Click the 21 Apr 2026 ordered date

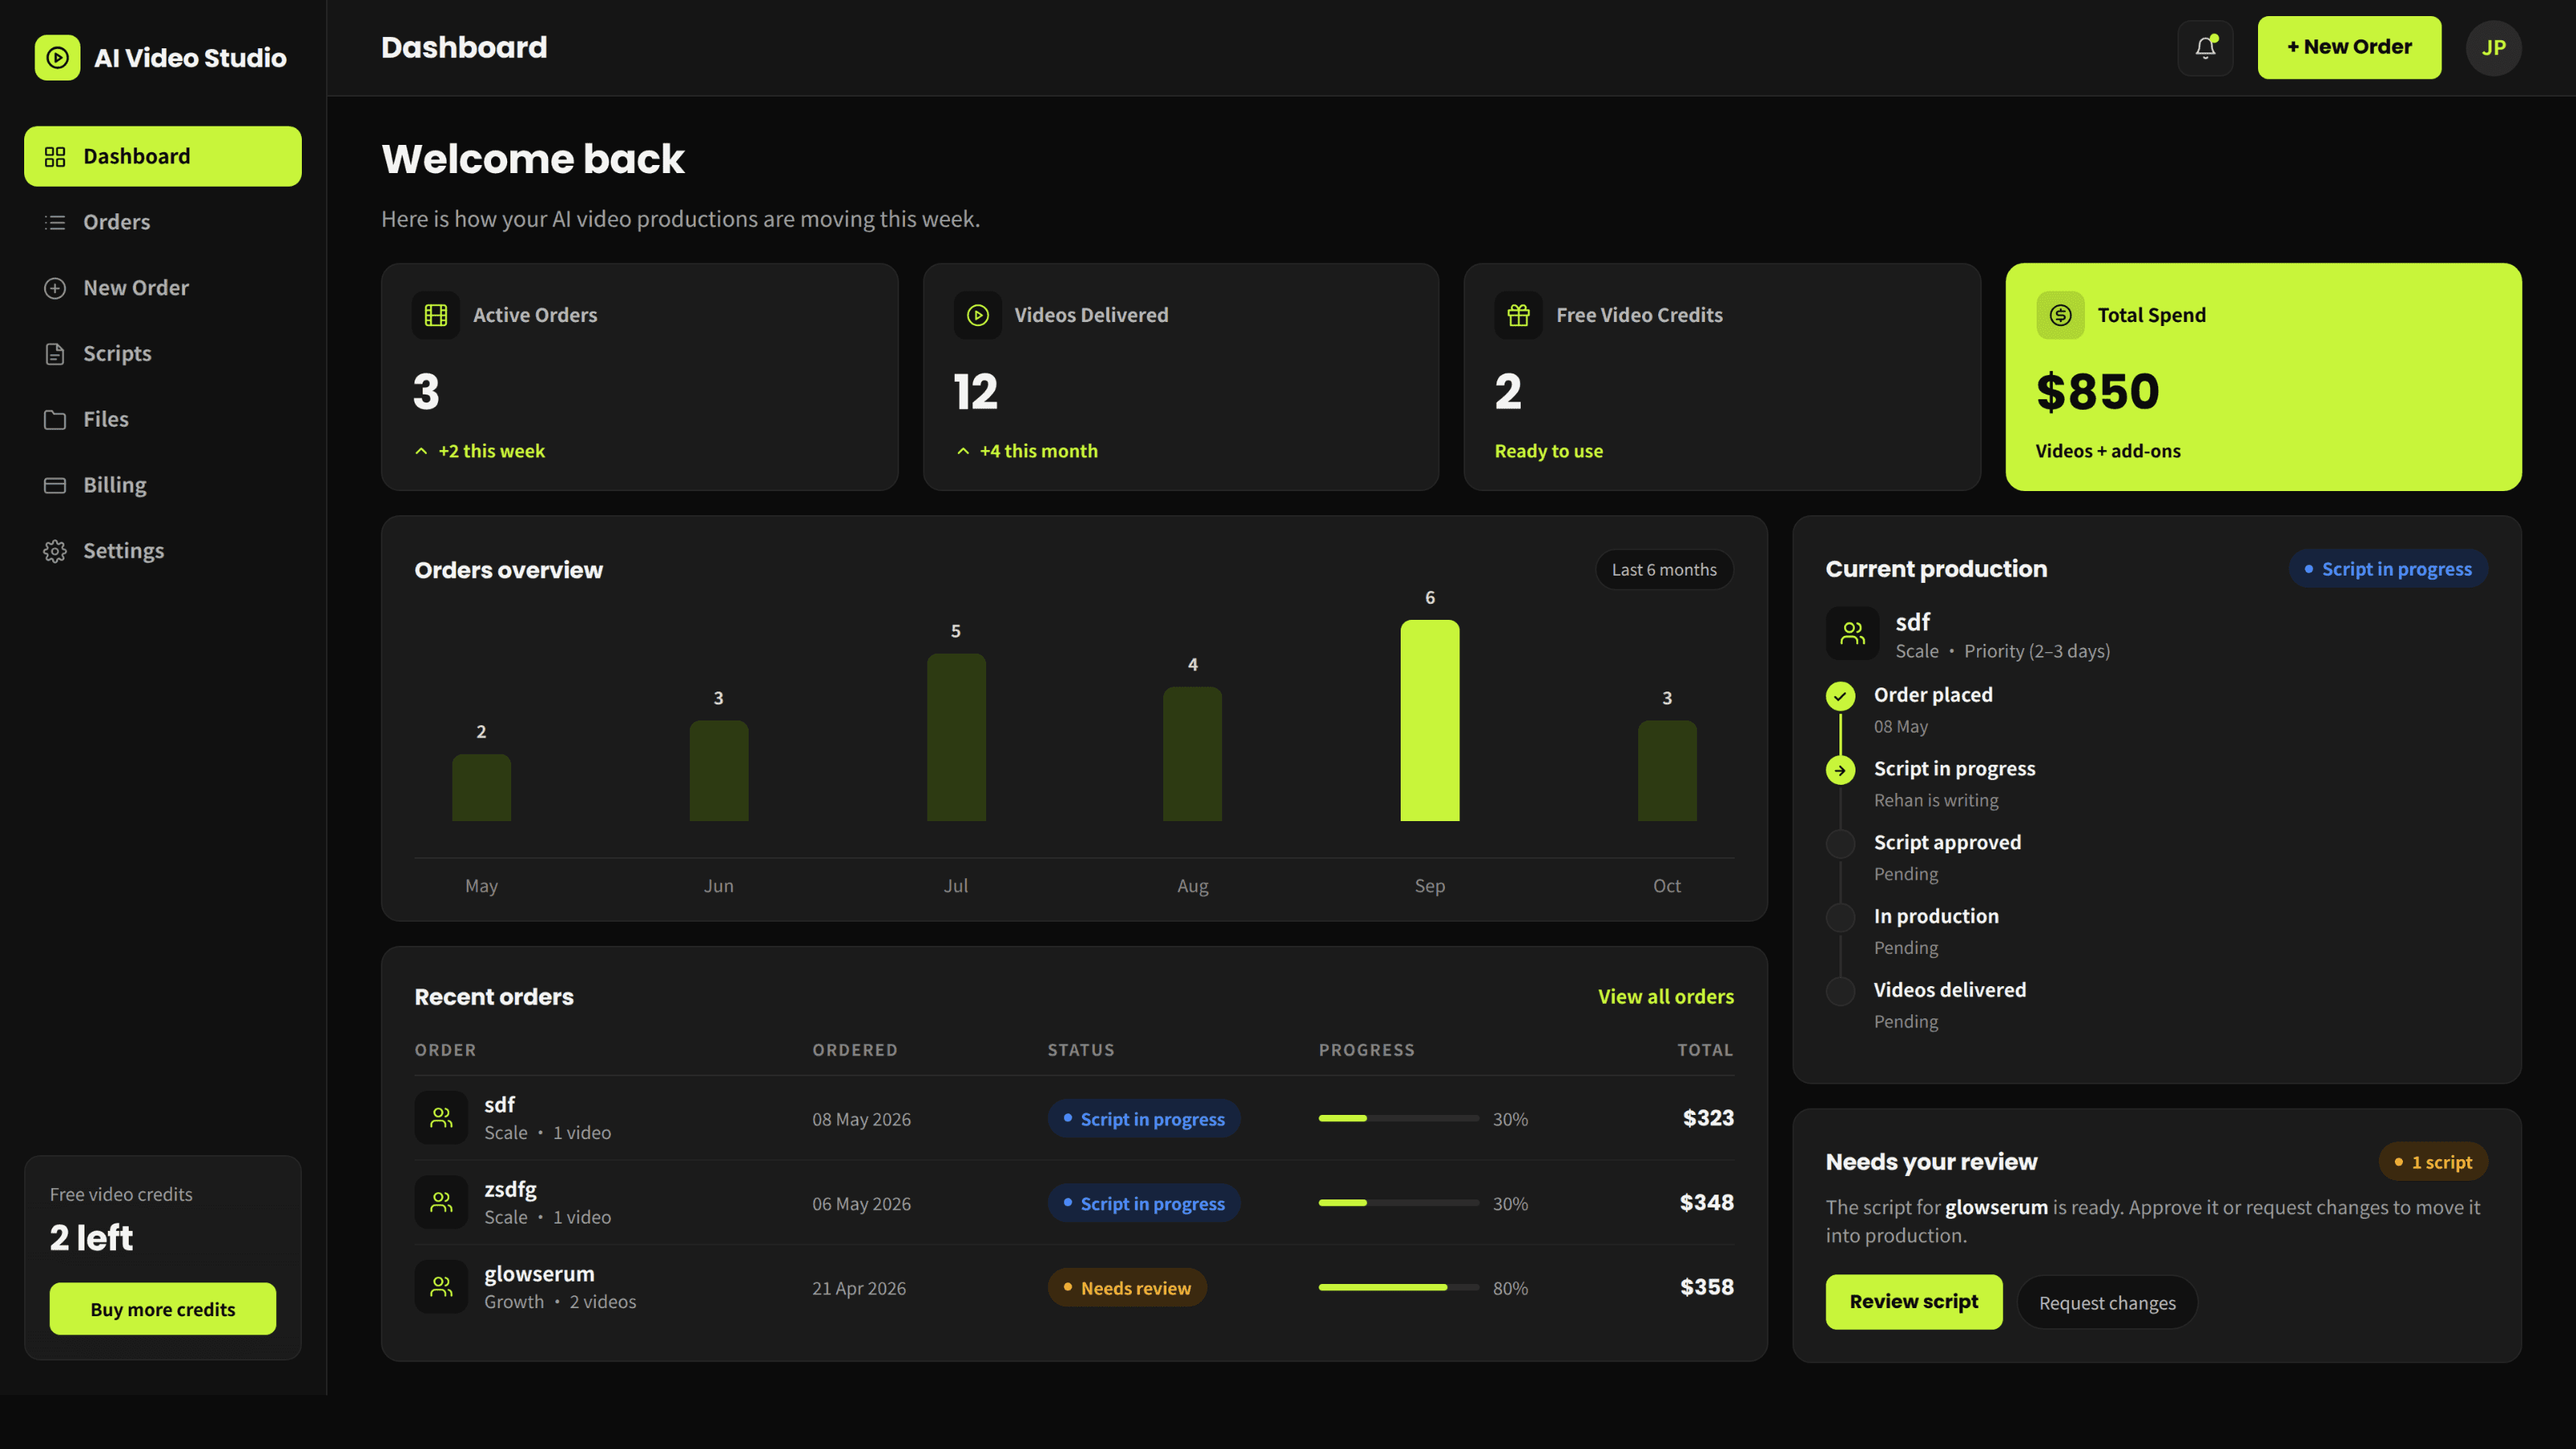coord(859,1288)
